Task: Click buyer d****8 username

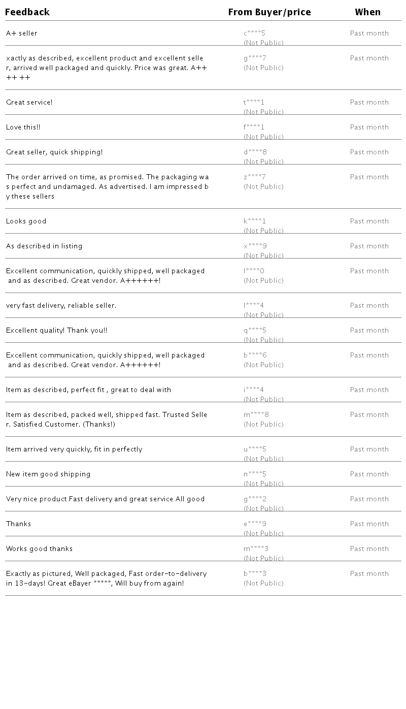Action: pos(255,152)
